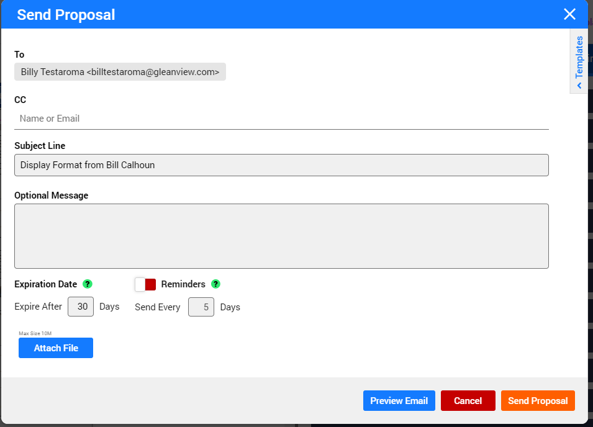Cancel sending the proposal
The height and width of the screenshot is (427, 593).
point(468,400)
